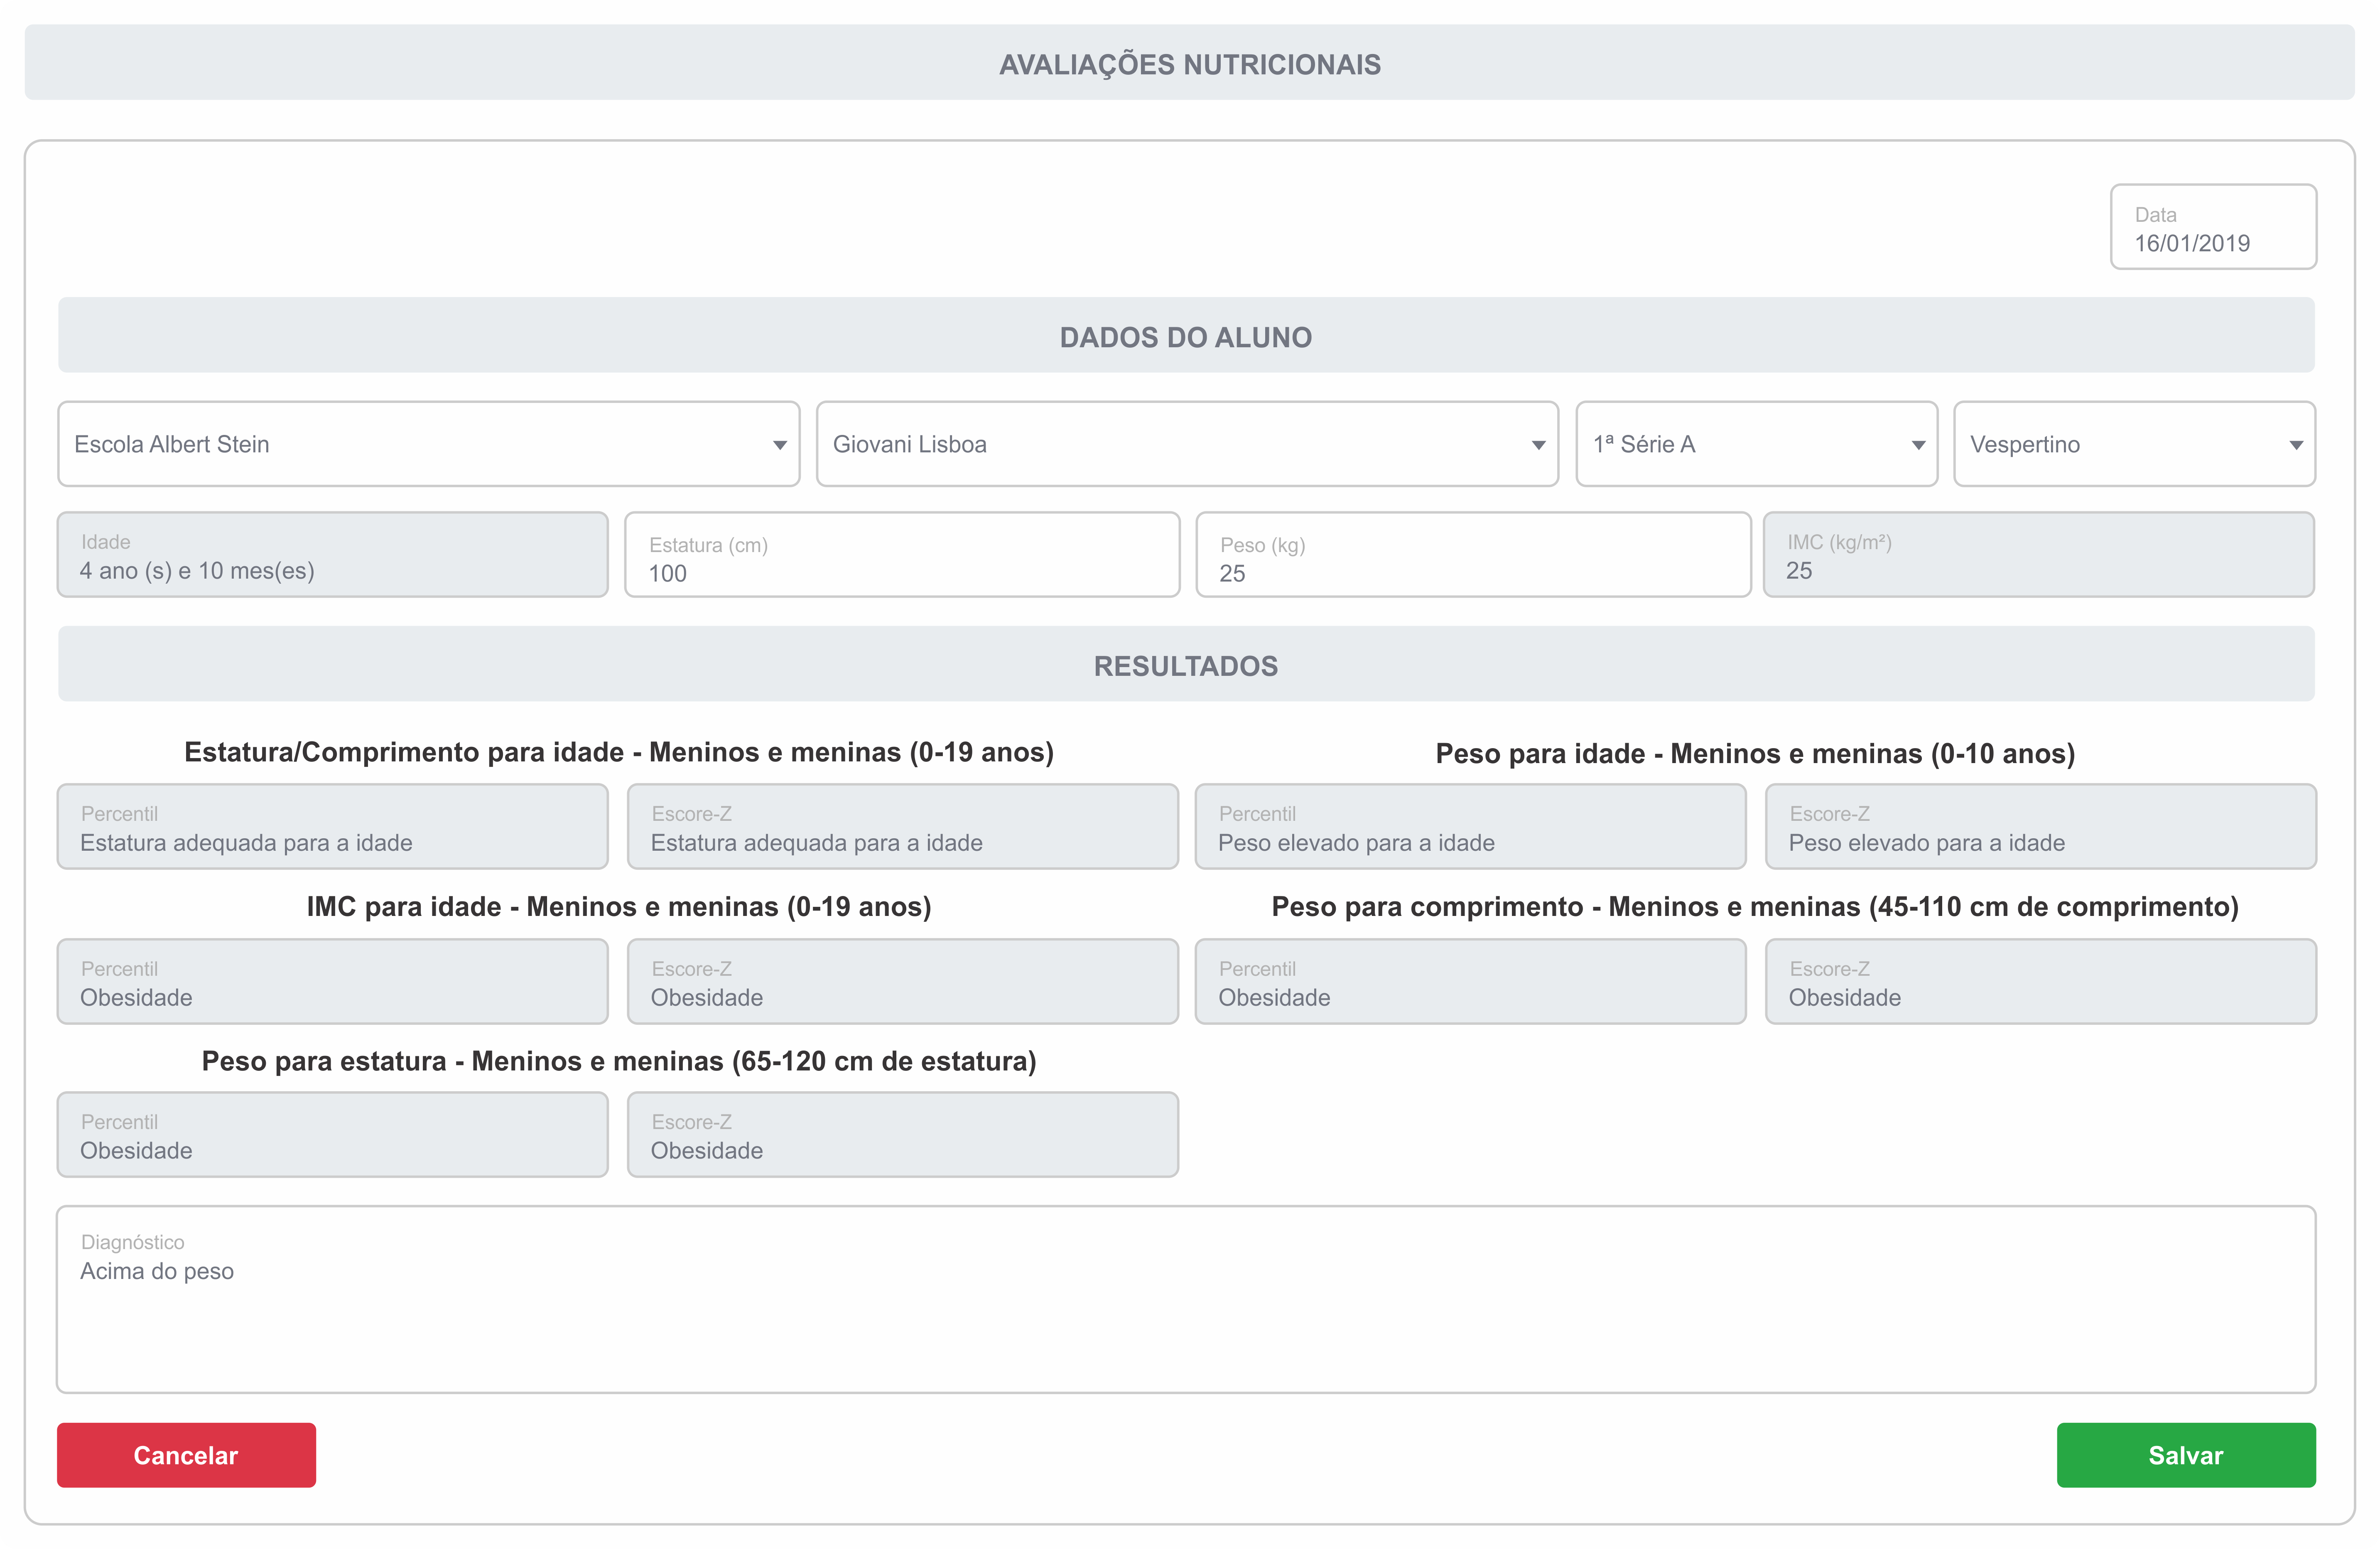
Task: Click the AVALIAÇÕES NUTRICIONAIS page title
Action: [x=1190, y=64]
